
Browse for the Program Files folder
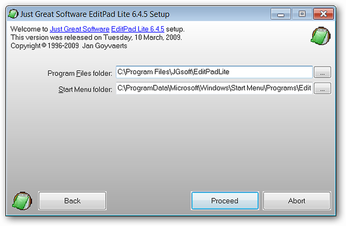pos(322,72)
